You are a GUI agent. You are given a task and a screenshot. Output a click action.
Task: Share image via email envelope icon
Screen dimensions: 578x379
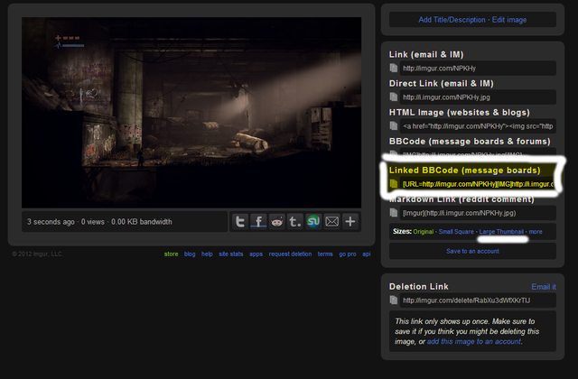coord(331,222)
